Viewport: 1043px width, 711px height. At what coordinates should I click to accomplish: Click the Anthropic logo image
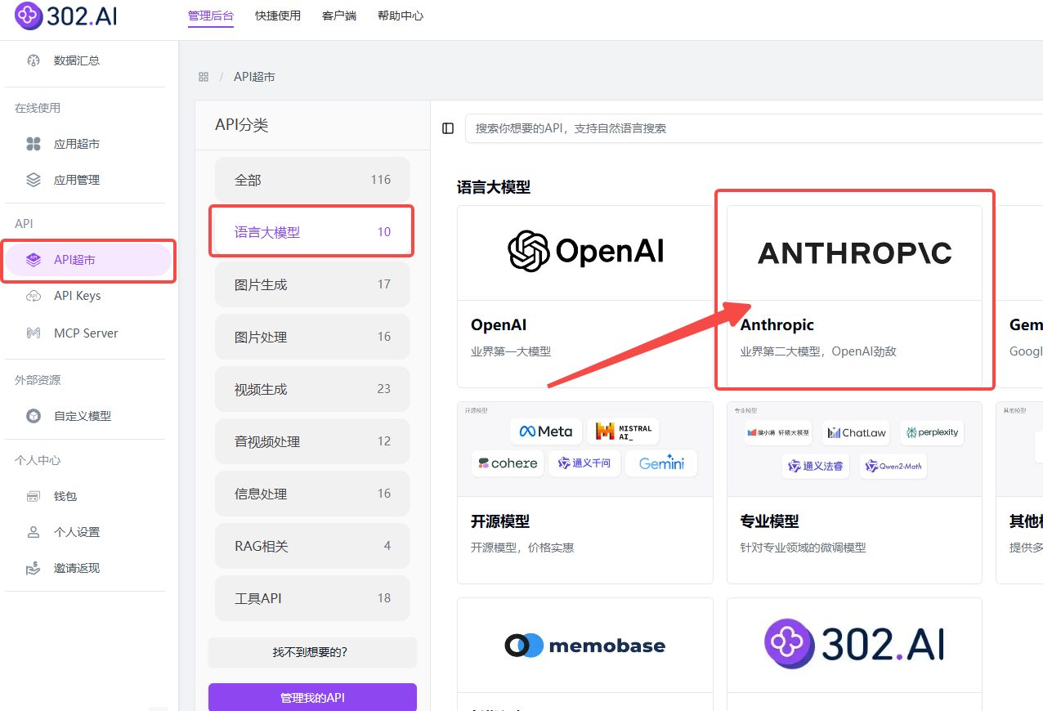[x=854, y=253]
